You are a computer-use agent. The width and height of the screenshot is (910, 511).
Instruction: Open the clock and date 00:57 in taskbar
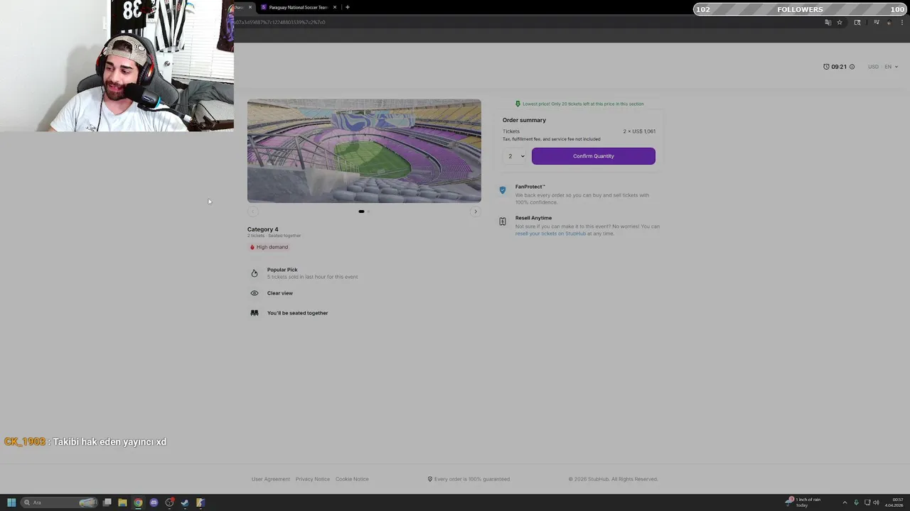(x=894, y=502)
